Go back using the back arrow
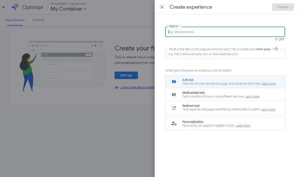This screenshot has height=177, width=299. [3, 7]
